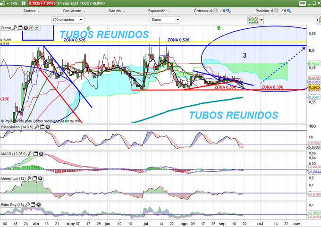
Task: Open Elder Ray indicator settings wrench
Action: click(x=27, y=204)
